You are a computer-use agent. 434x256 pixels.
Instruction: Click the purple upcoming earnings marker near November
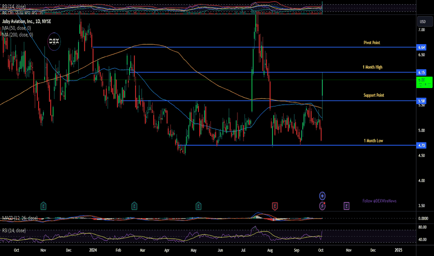tap(346, 206)
